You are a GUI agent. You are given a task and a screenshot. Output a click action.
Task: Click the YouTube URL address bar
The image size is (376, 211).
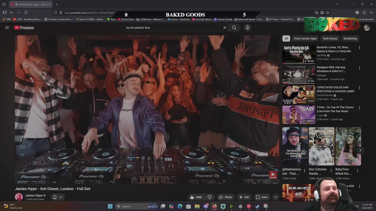coord(89,13)
